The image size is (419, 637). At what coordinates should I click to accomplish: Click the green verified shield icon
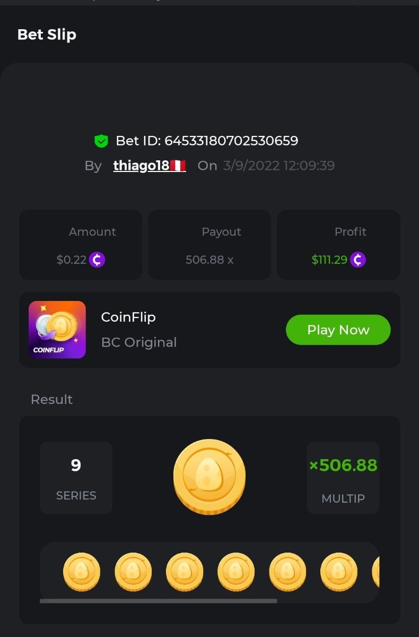[101, 141]
